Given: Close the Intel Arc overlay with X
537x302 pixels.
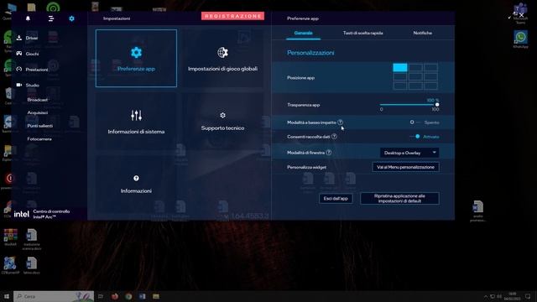Looking at the screenshot, I should coord(521,15).
